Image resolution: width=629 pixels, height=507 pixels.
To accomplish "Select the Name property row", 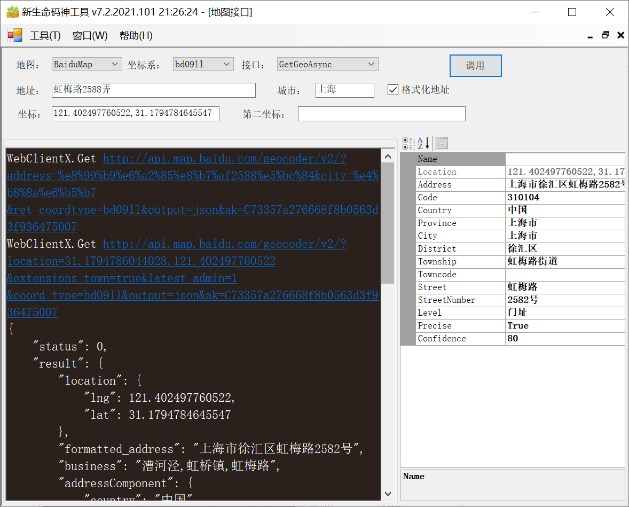I will coord(520,159).
